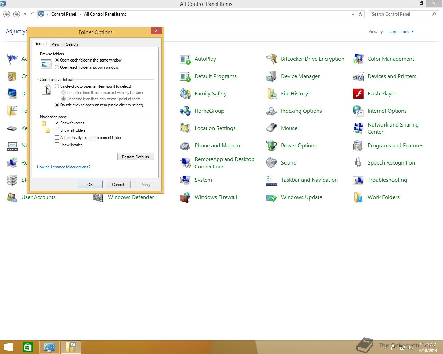Open the HomeGroup icon

185,111
